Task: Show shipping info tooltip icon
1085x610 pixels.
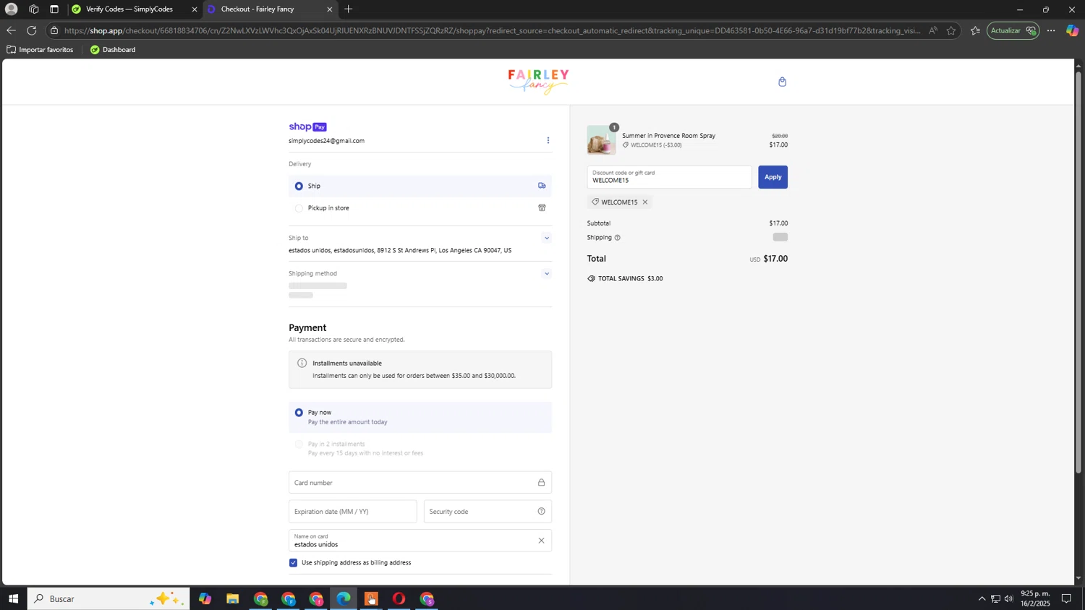Action: [x=617, y=238]
